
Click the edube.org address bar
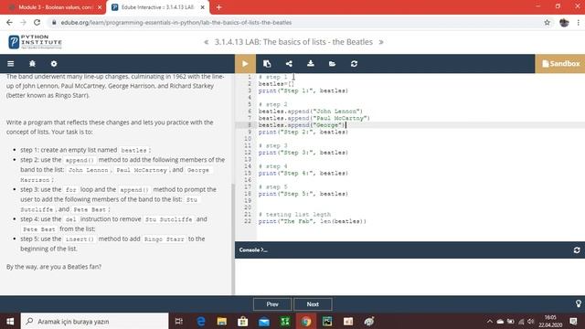(294, 22)
